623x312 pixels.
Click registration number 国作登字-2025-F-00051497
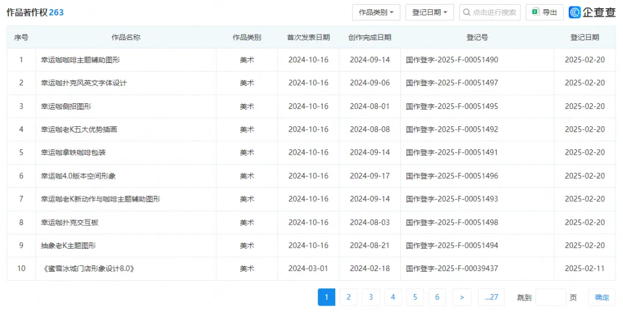coord(452,82)
